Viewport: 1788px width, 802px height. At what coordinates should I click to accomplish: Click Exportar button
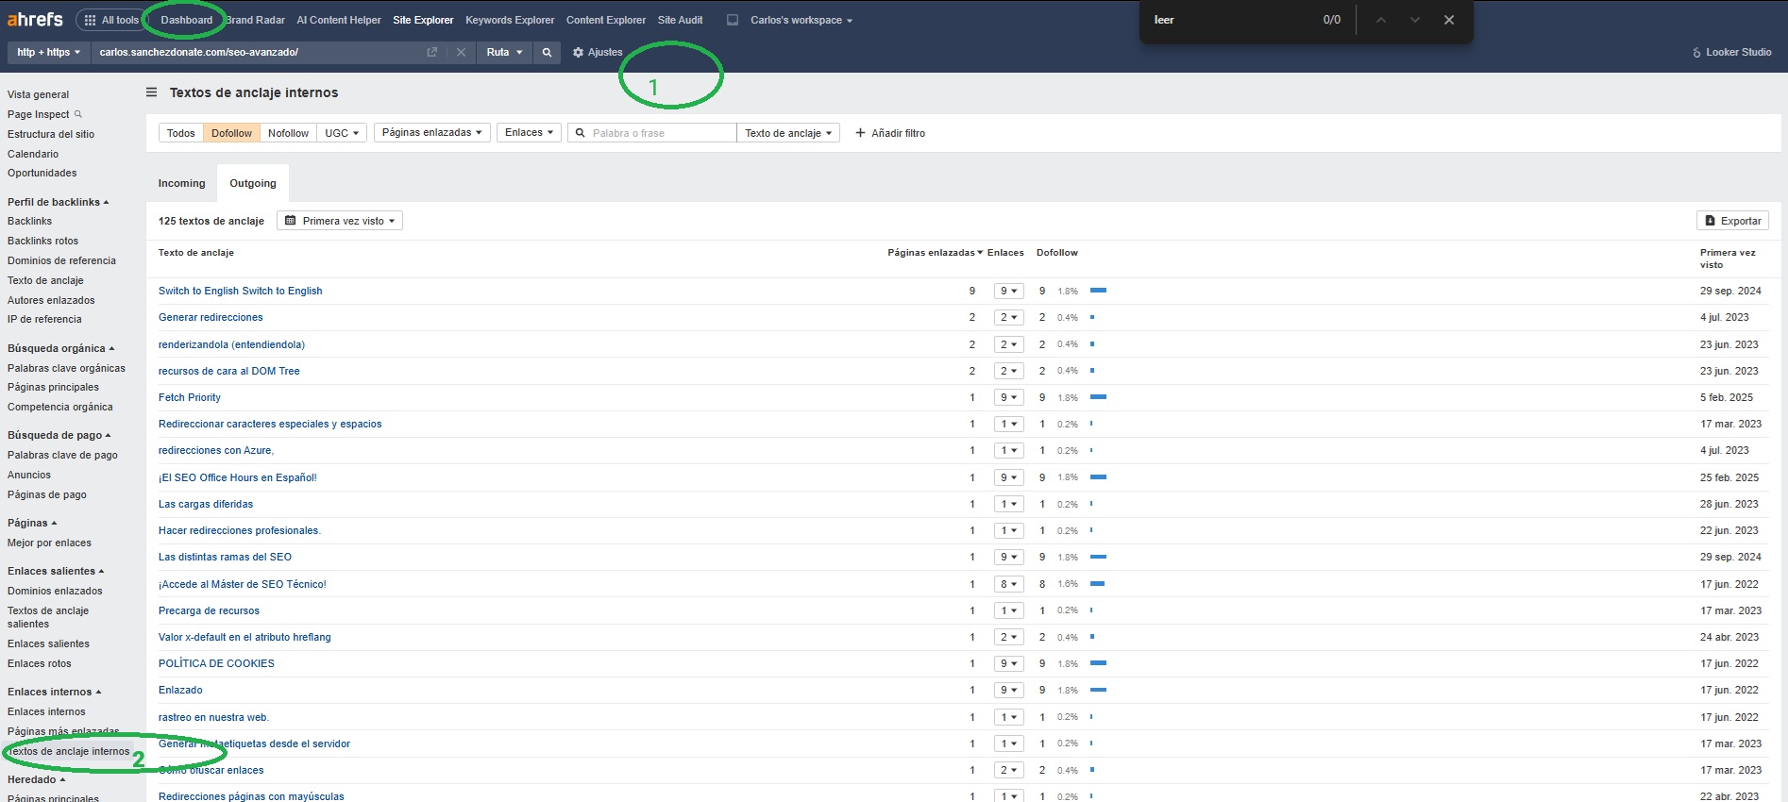[x=1732, y=221]
